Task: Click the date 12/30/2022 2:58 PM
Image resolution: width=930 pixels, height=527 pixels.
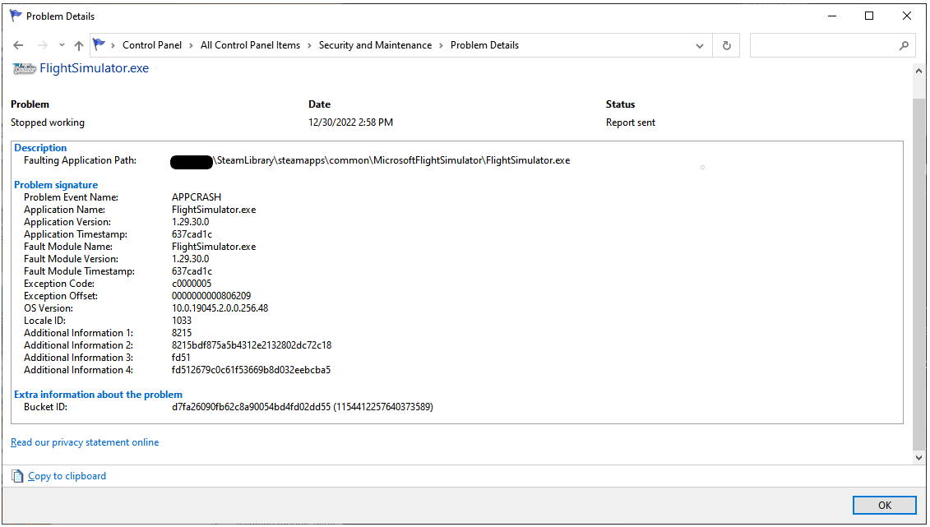Action: coord(350,123)
